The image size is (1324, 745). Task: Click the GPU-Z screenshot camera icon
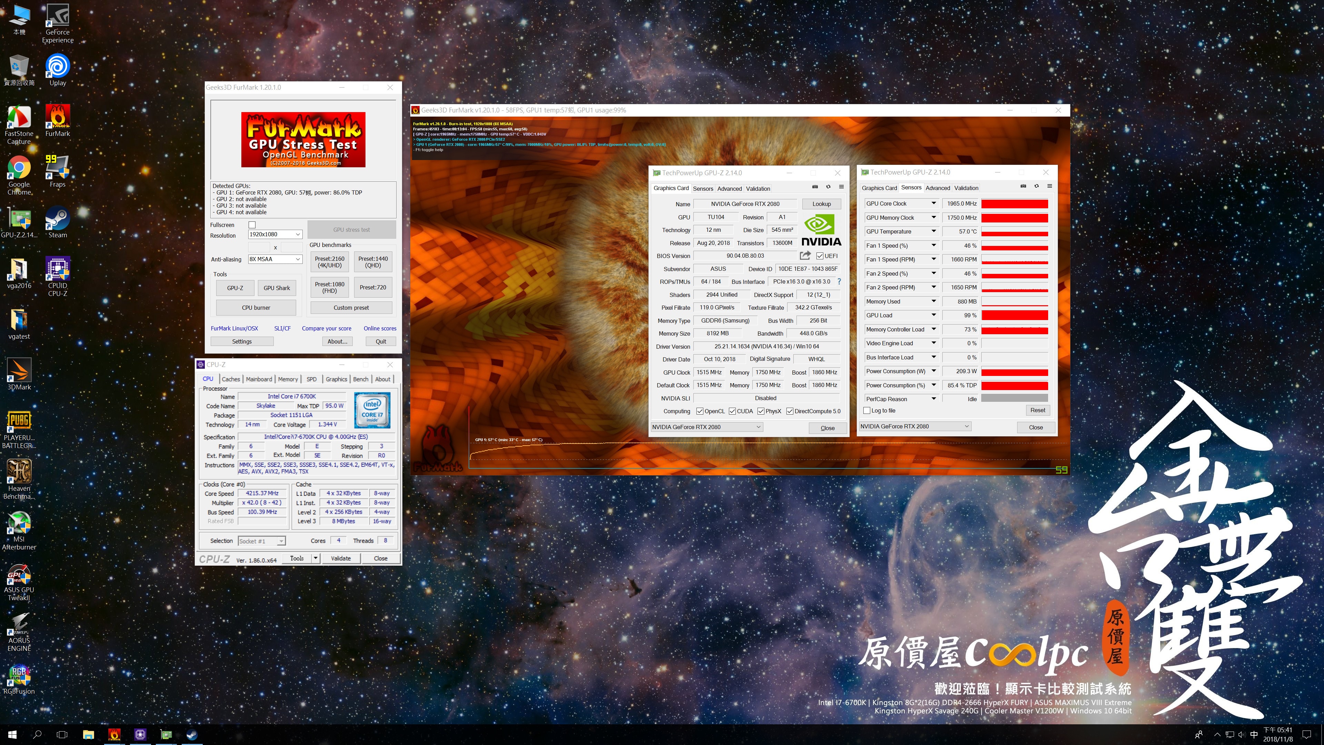click(x=815, y=187)
